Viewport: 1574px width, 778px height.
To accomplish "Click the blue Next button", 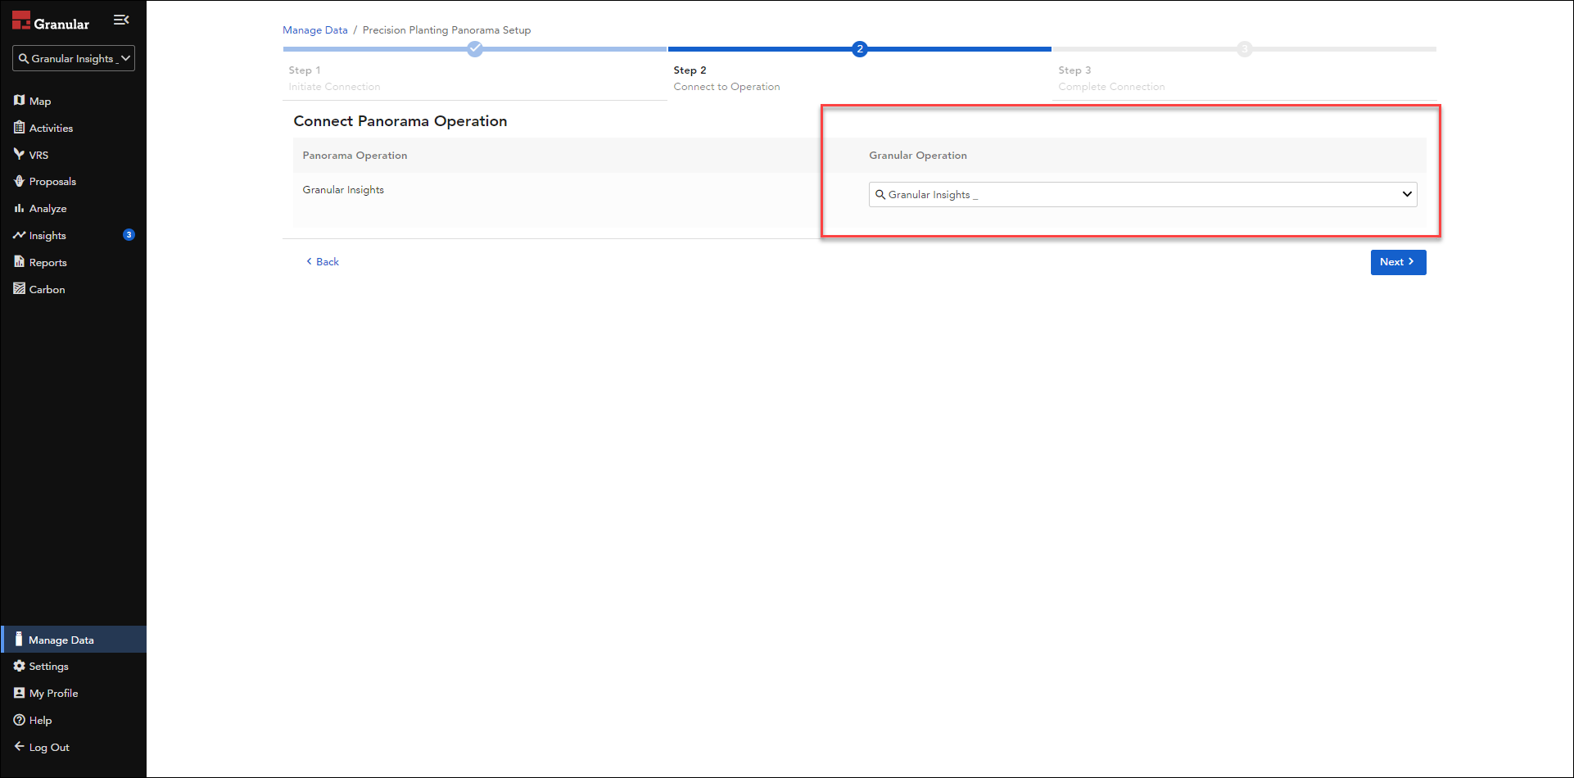I will pyautogui.click(x=1398, y=262).
